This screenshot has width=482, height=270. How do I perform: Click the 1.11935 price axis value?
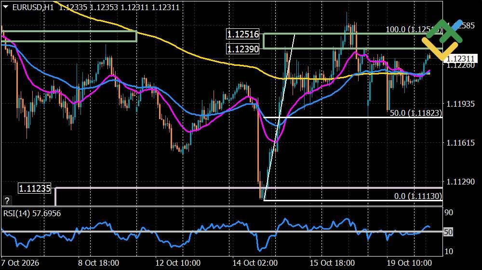pyautogui.click(x=460, y=104)
